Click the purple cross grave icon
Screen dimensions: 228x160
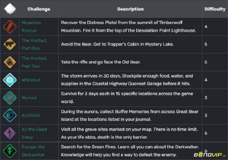pos(10,133)
